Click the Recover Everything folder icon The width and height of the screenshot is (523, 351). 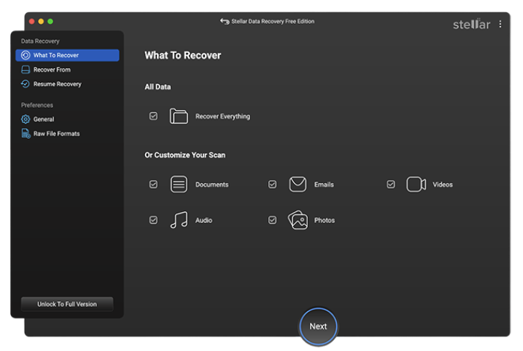(x=178, y=116)
